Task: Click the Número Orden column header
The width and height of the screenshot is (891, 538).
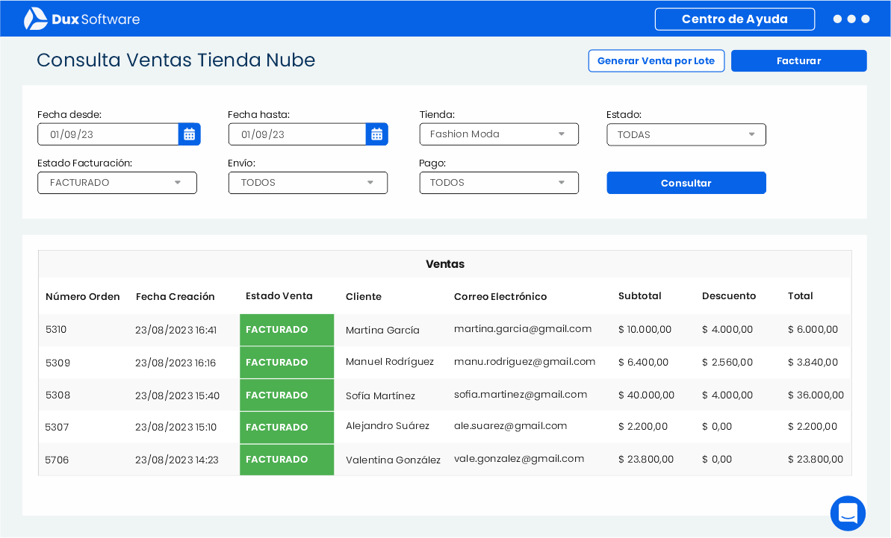Action: [82, 296]
